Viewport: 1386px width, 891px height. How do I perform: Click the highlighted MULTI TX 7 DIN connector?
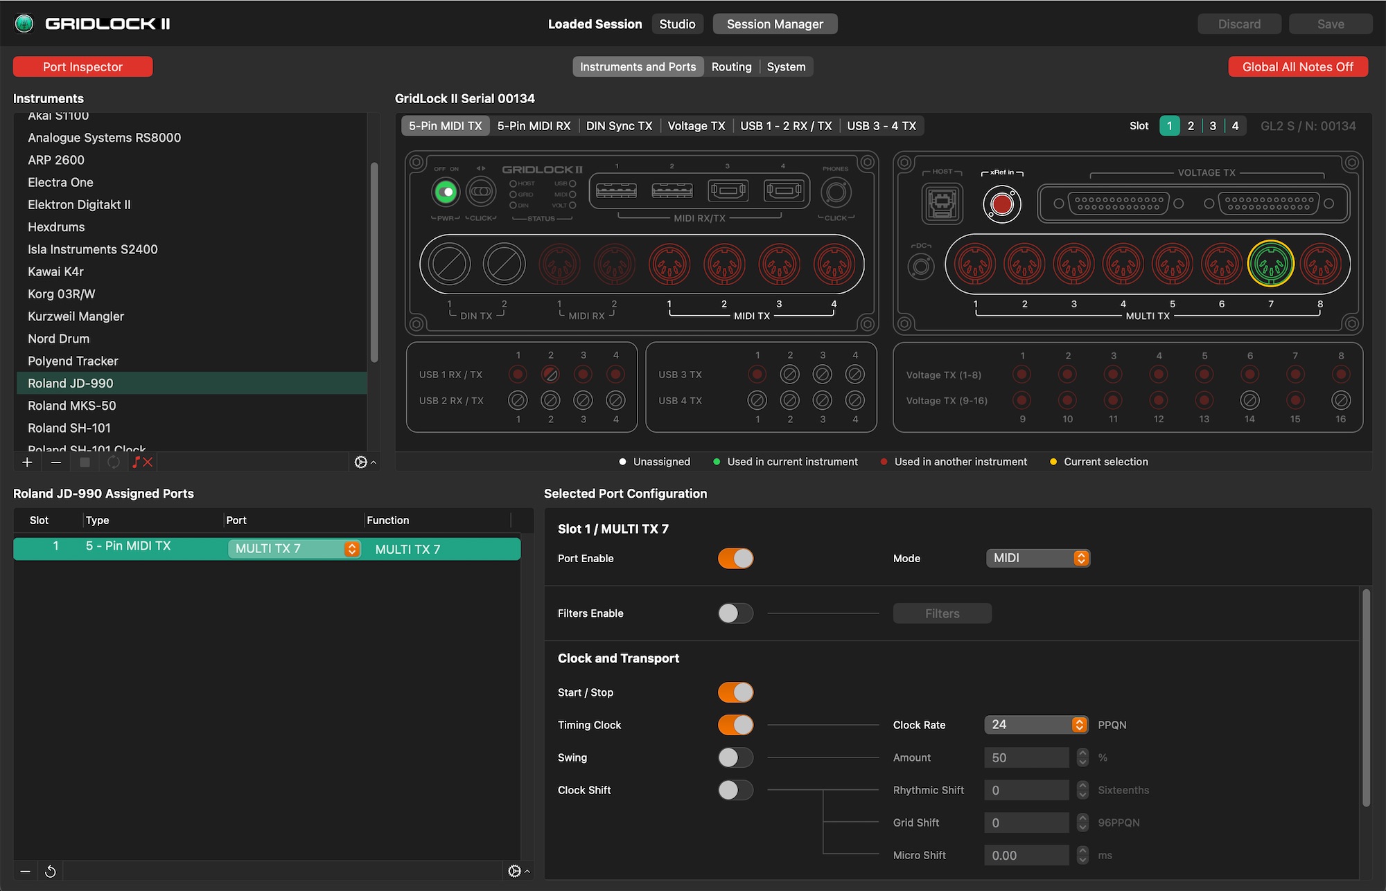point(1270,264)
